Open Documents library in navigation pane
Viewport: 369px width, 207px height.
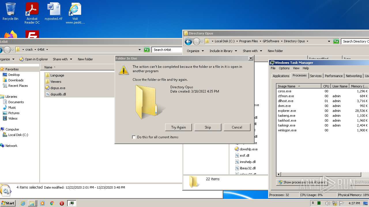pos(16,102)
